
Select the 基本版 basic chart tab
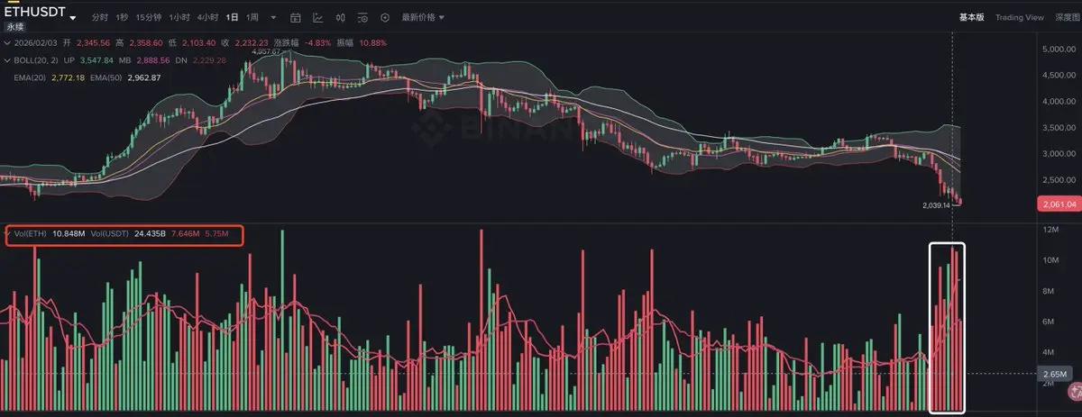point(971,17)
